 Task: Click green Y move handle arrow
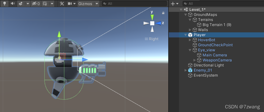click(x=59, y=34)
